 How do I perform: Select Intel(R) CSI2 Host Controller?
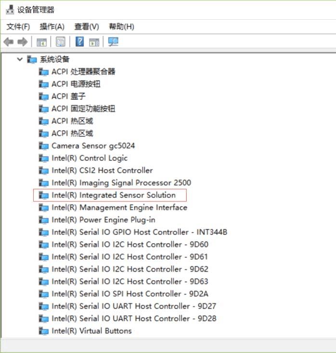coord(102,170)
